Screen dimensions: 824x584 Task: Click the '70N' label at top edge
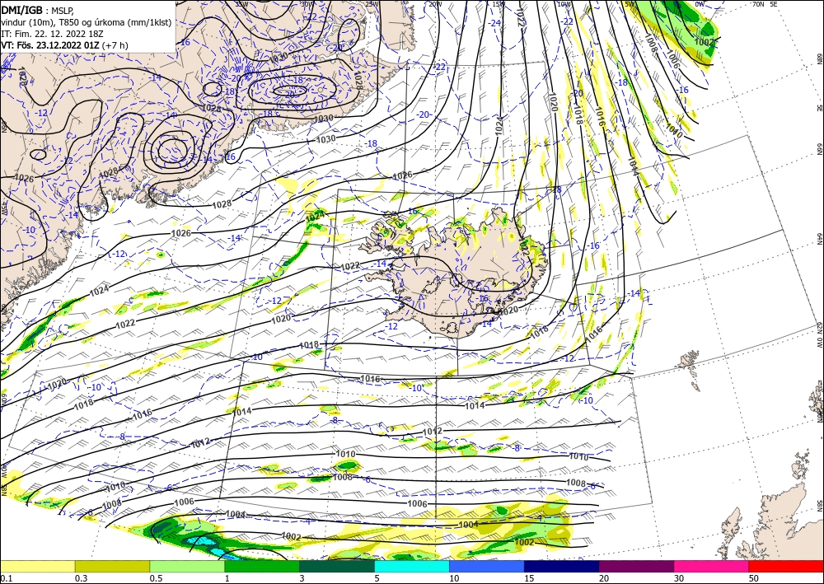(x=758, y=4)
